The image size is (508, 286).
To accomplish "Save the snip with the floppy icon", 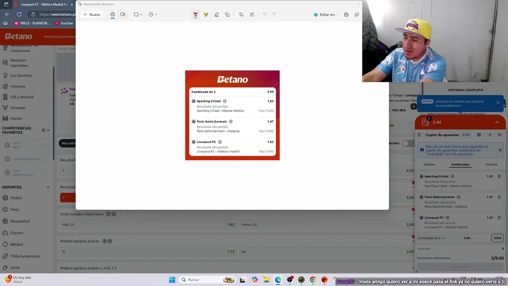I will (x=346, y=15).
